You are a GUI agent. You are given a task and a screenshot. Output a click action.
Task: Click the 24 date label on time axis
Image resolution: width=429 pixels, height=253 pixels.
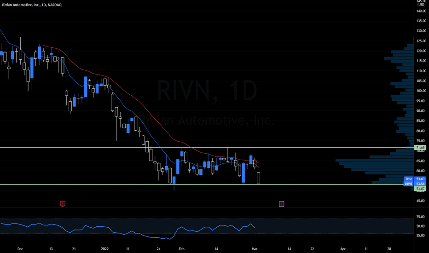(x=159, y=249)
